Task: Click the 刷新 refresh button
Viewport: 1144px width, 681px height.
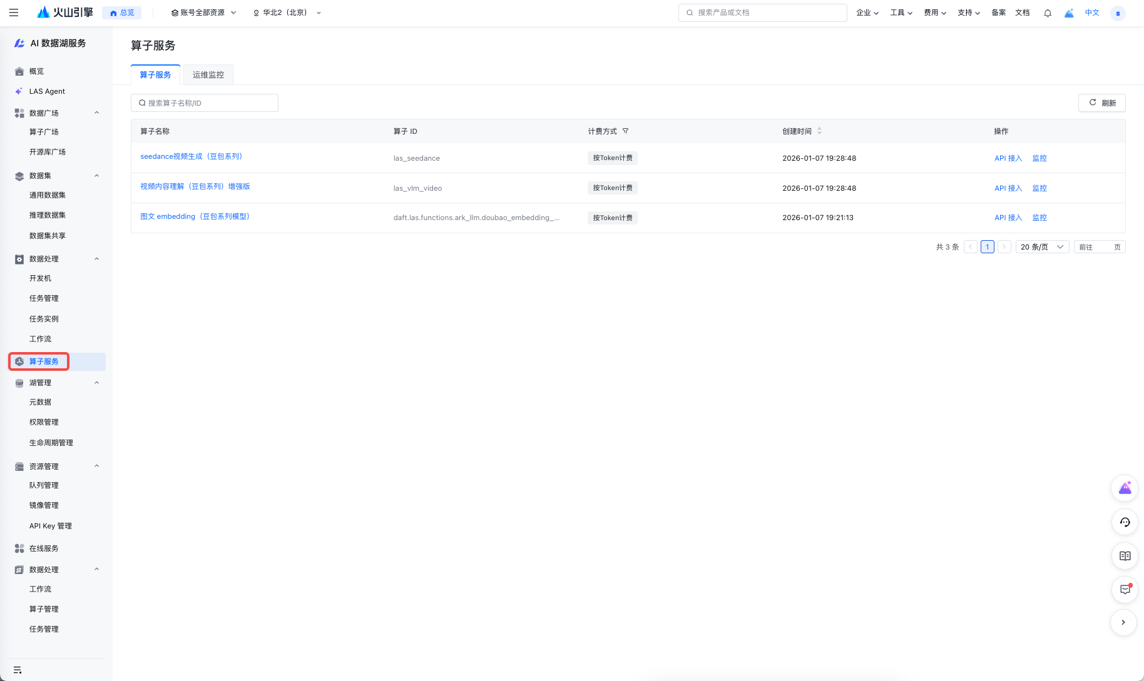Action: point(1102,103)
